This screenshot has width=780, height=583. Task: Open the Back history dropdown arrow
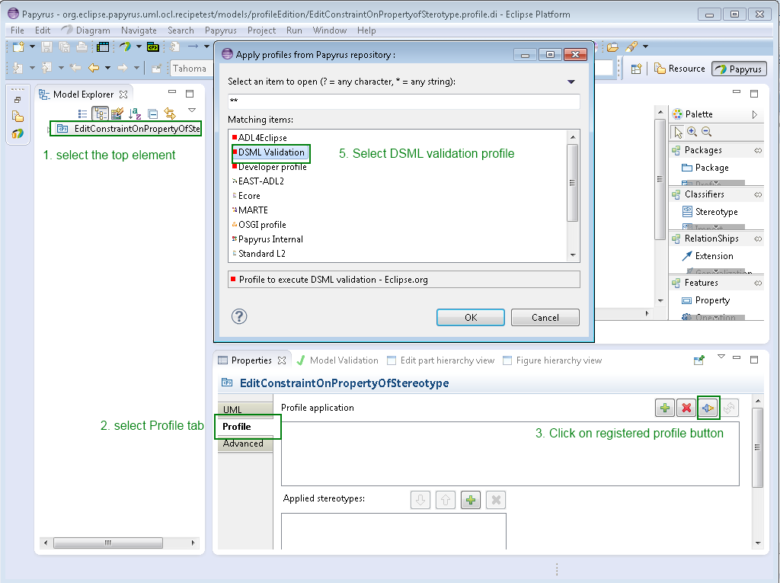pos(107,68)
